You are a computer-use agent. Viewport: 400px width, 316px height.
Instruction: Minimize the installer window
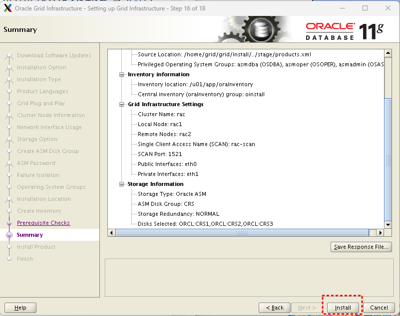point(343,8)
